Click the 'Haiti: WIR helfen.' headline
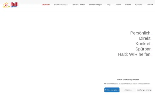This screenshot has height=96, width=155. (135, 54)
